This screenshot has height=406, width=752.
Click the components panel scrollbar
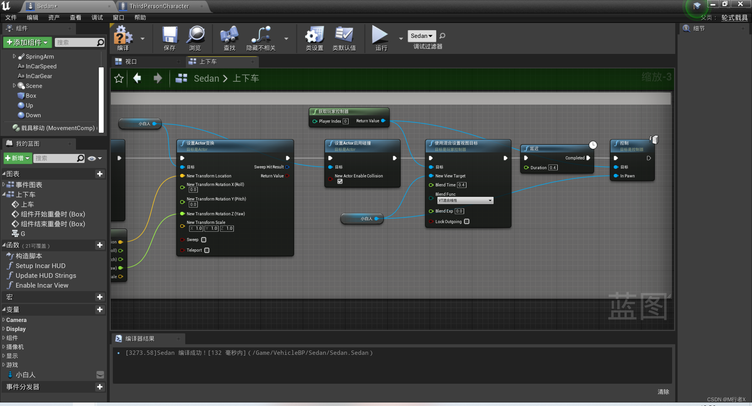pyautogui.click(x=101, y=100)
